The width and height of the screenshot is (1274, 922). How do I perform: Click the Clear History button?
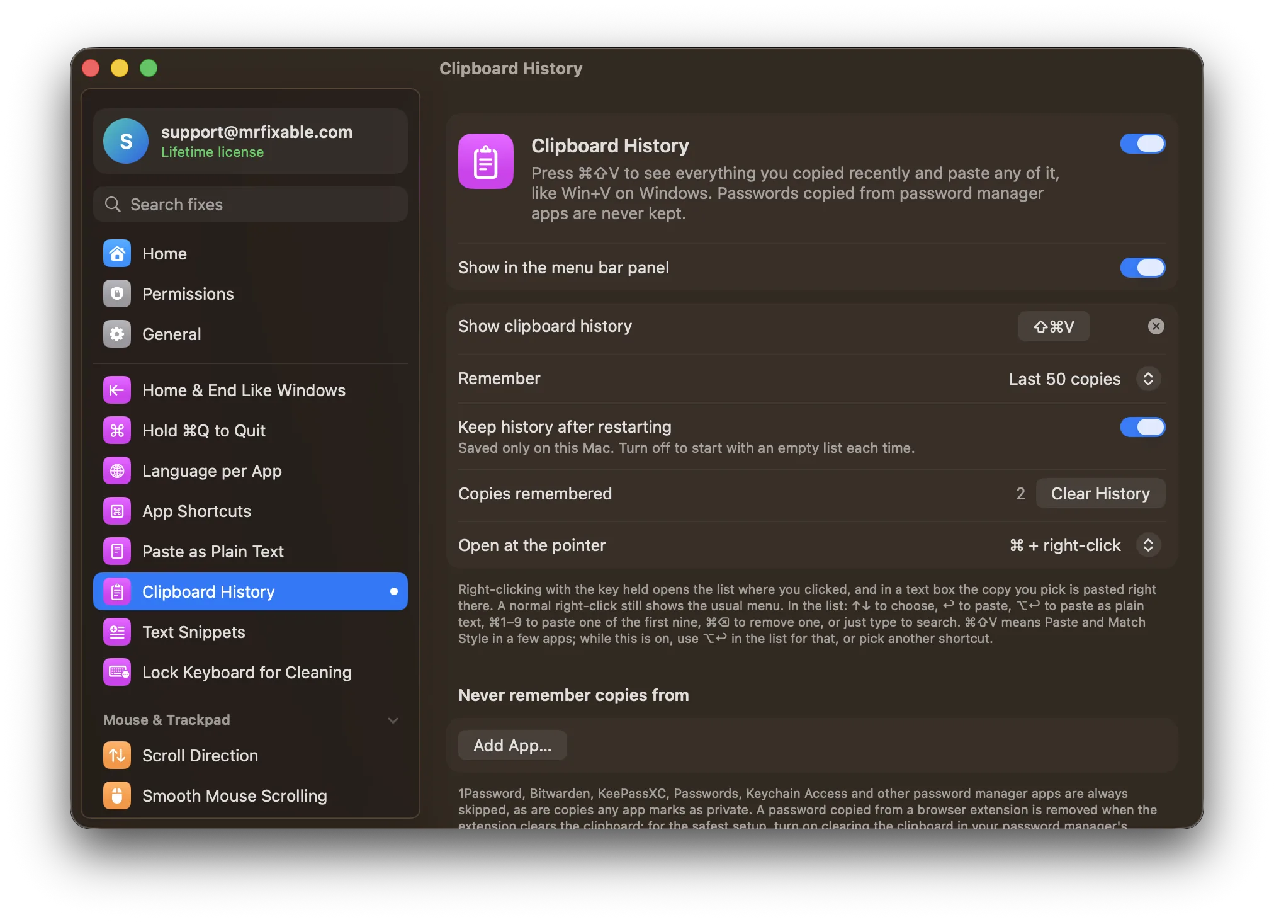tap(1100, 493)
